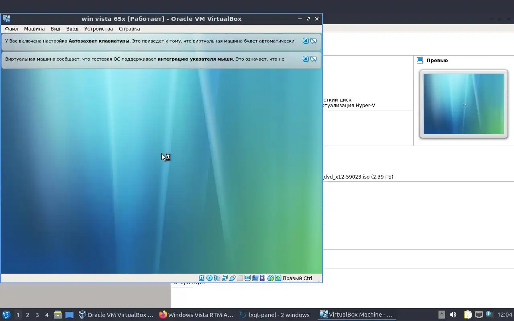
Task: Click the dvd_x12-59023.iso entry in Manager window
Action: point(358,177)
